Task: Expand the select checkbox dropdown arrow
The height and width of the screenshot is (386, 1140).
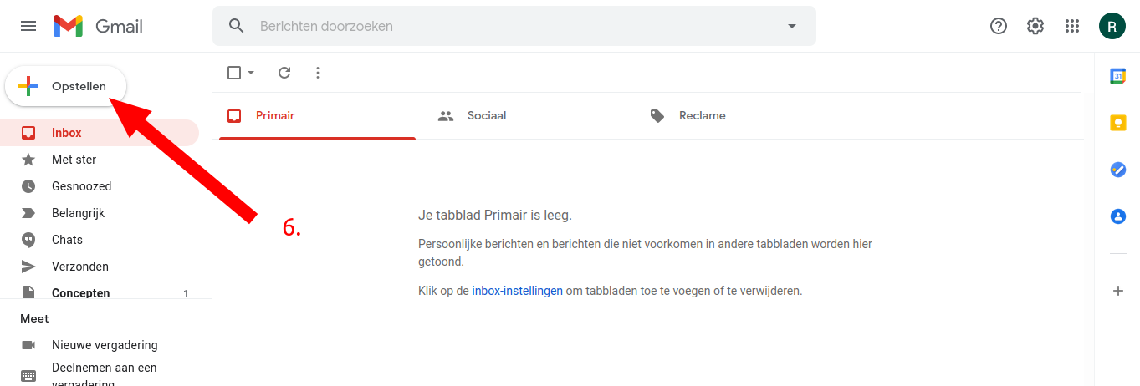Action: pyautogui.click(x=251, y=73)
